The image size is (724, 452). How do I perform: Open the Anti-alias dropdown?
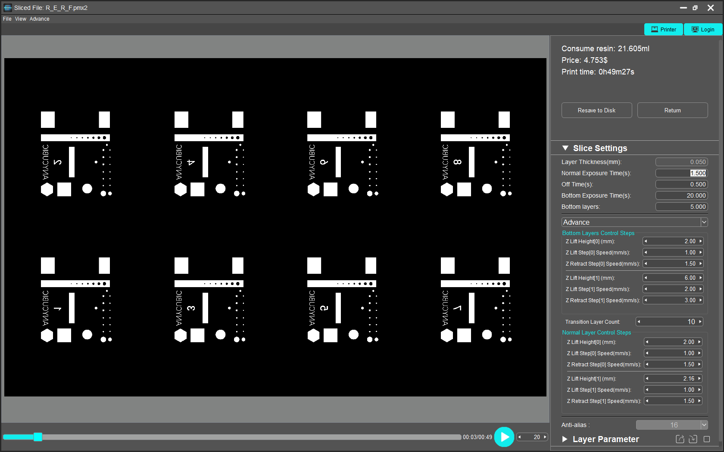(672, 425)
